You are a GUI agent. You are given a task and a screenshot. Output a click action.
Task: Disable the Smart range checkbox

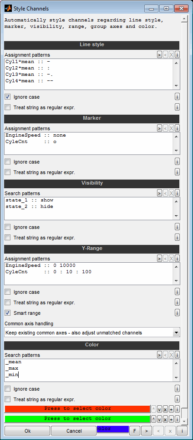[8, 313]
